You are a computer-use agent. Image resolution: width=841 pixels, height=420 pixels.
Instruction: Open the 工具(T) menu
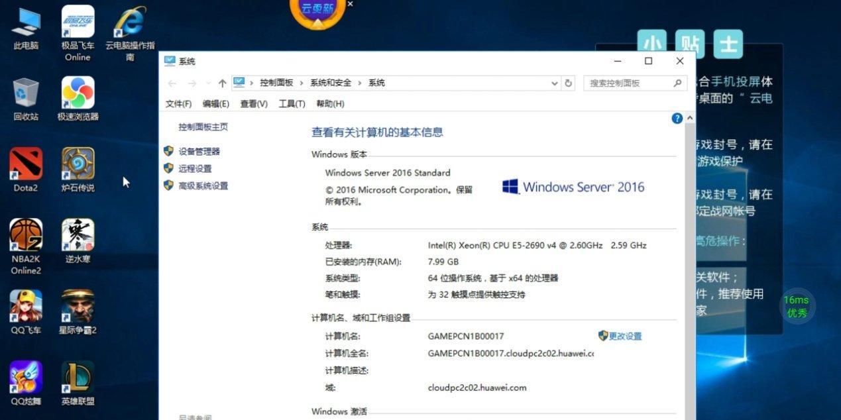coord(292,104)
